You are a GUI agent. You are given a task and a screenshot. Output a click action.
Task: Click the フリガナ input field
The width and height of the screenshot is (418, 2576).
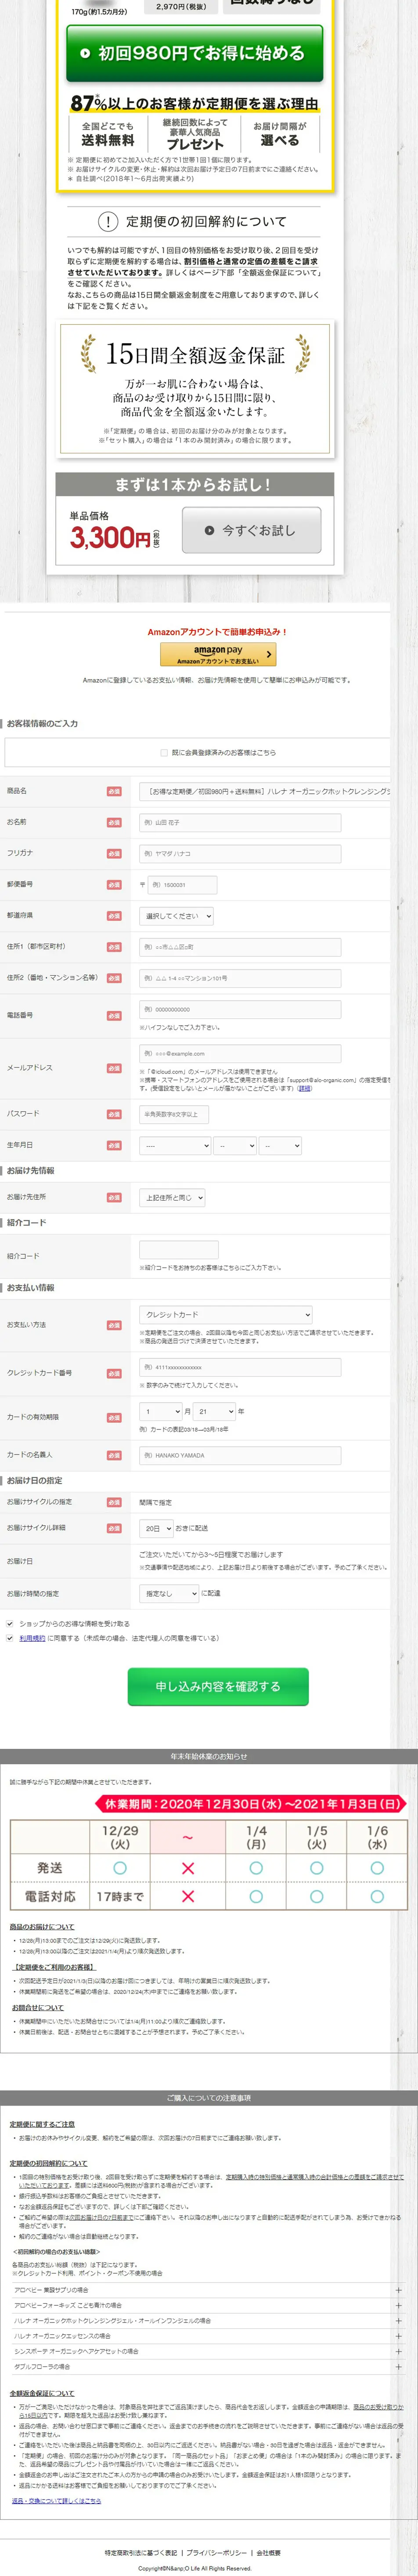[240, 853]
